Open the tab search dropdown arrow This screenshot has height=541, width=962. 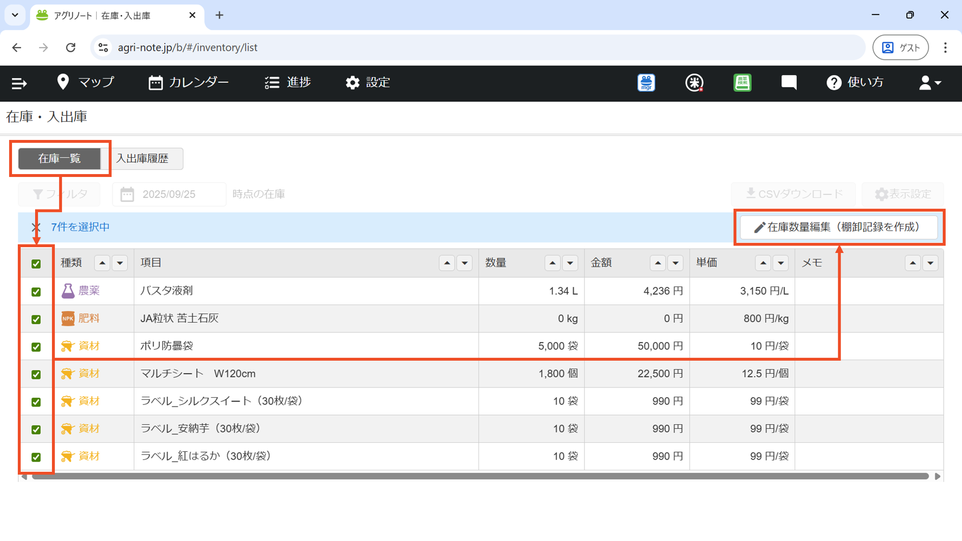(15, 15)
